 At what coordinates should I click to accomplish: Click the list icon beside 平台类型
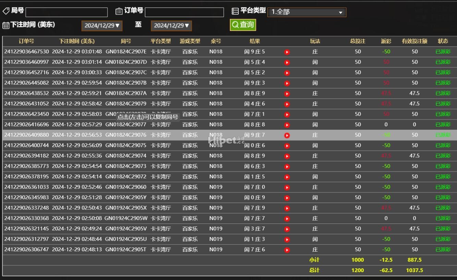pyautogui.click(x=235, y=11)
